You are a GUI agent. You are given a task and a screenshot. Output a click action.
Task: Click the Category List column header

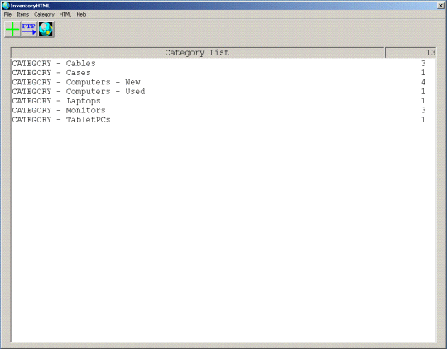click(198, 53)
